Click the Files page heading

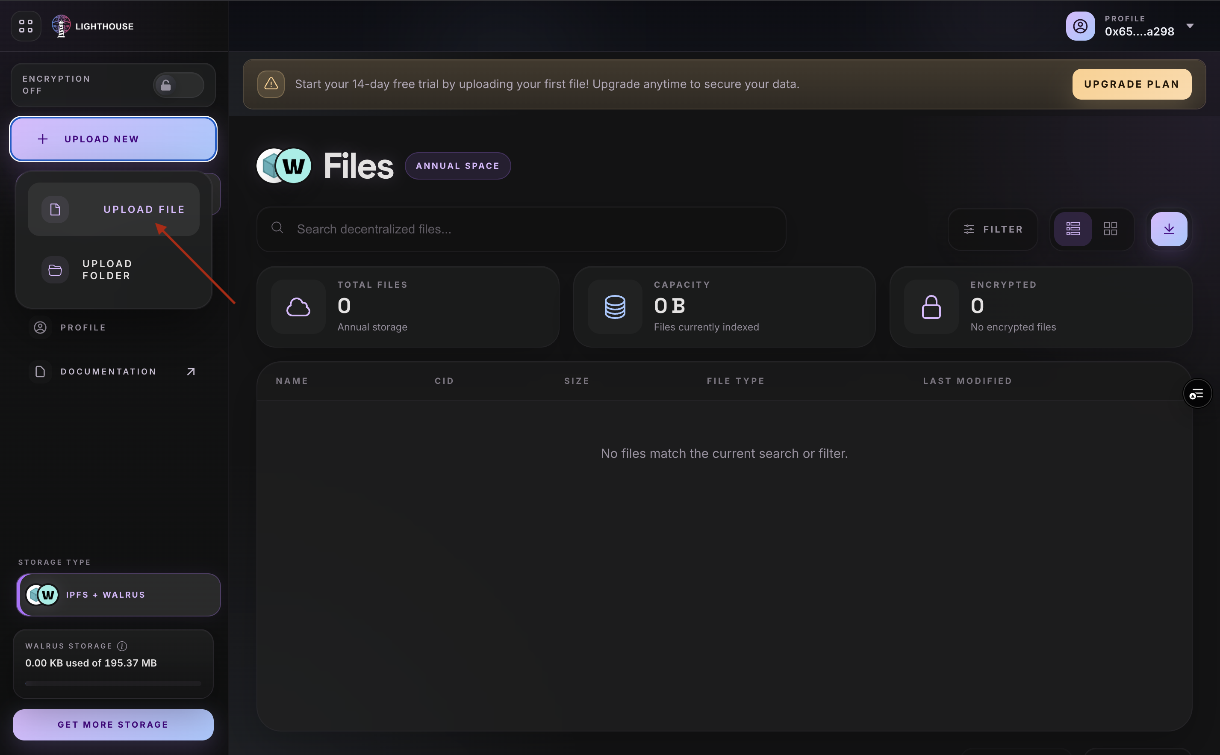tap(358, 166)
